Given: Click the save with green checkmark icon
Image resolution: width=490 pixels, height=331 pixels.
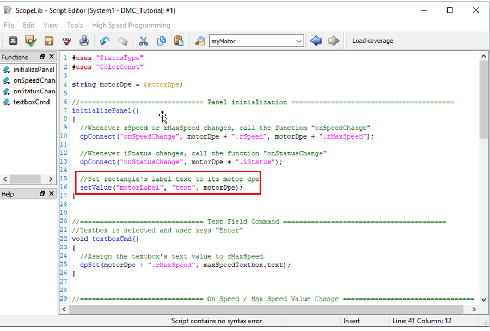Looking at the screenshot, I should point(30,41).
